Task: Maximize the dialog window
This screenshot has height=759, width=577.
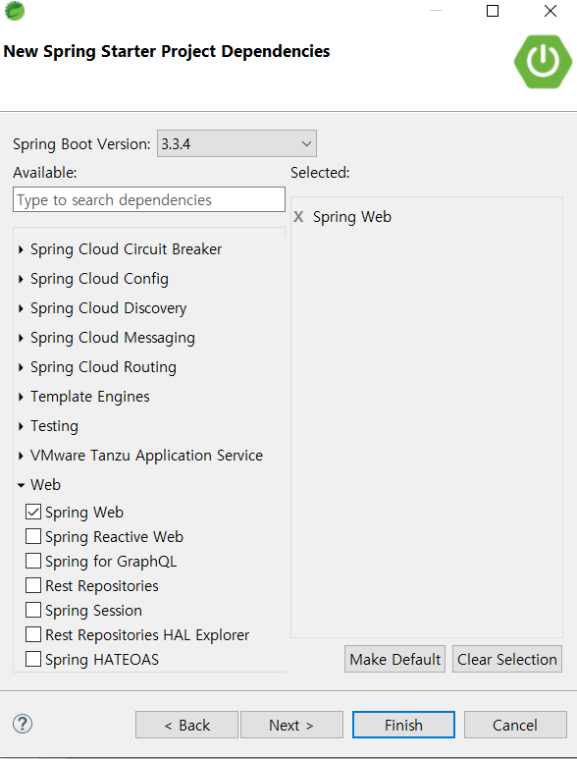Action: (493, 11)
